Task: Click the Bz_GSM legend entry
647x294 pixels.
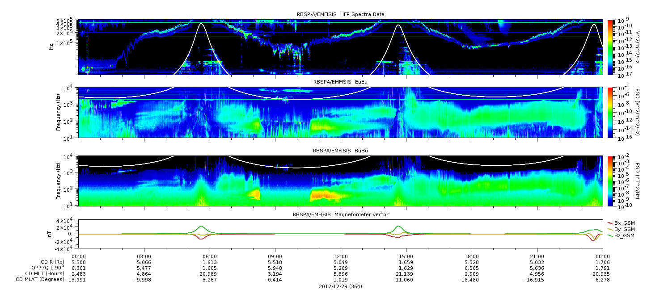Action: (624, 235)
